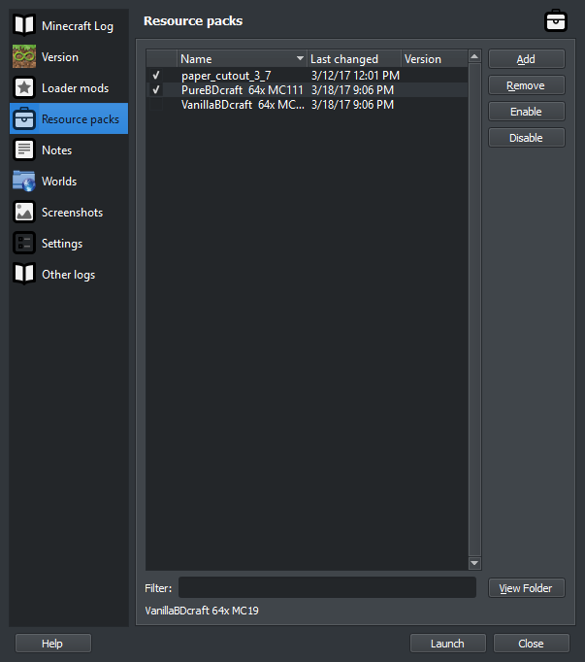Open the Worlds page
The width and height of the screenshot is (585, 662).
69,182
